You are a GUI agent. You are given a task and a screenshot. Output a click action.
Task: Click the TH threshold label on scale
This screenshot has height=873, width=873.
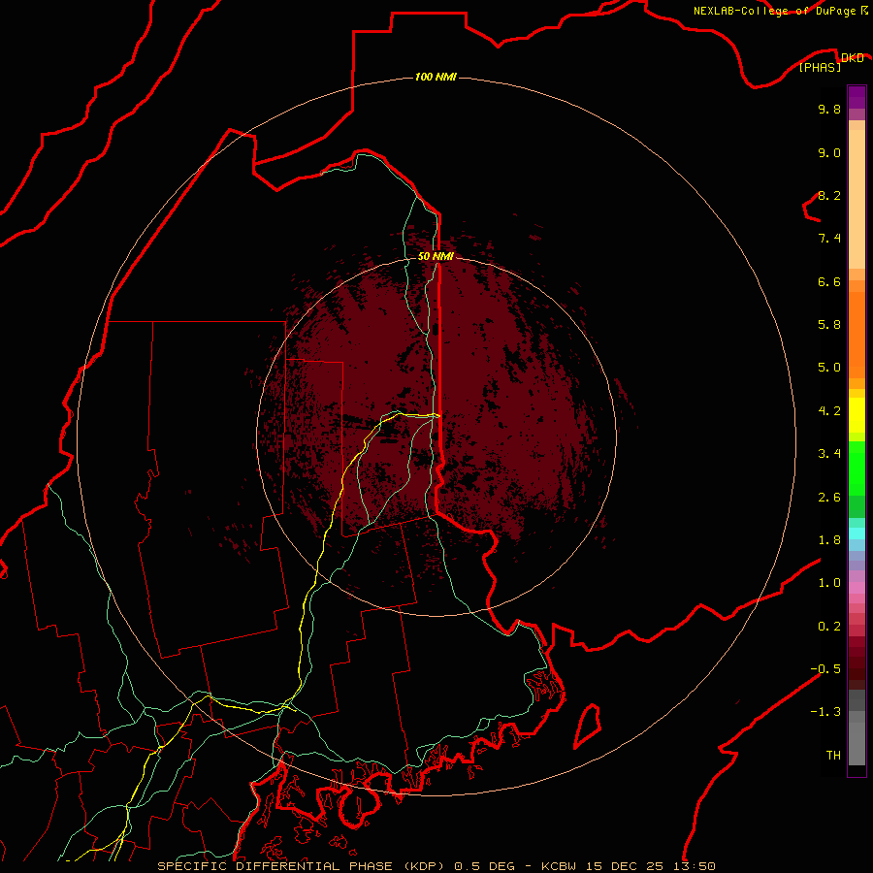[x=833, y=756]
